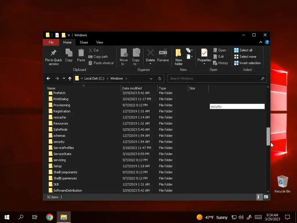This screenshot has height=223, width=297.
Task: Click the search magnifier in Search Windows box
Action: tap(262, 78)
